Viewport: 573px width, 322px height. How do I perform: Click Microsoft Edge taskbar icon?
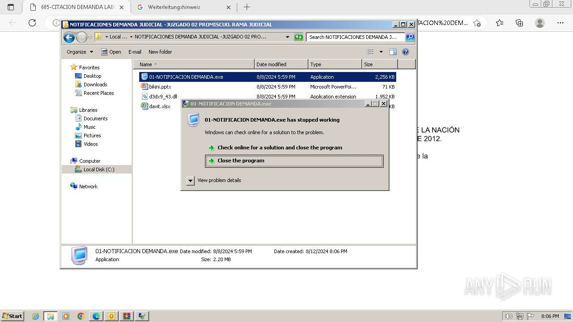pos(96,316)
